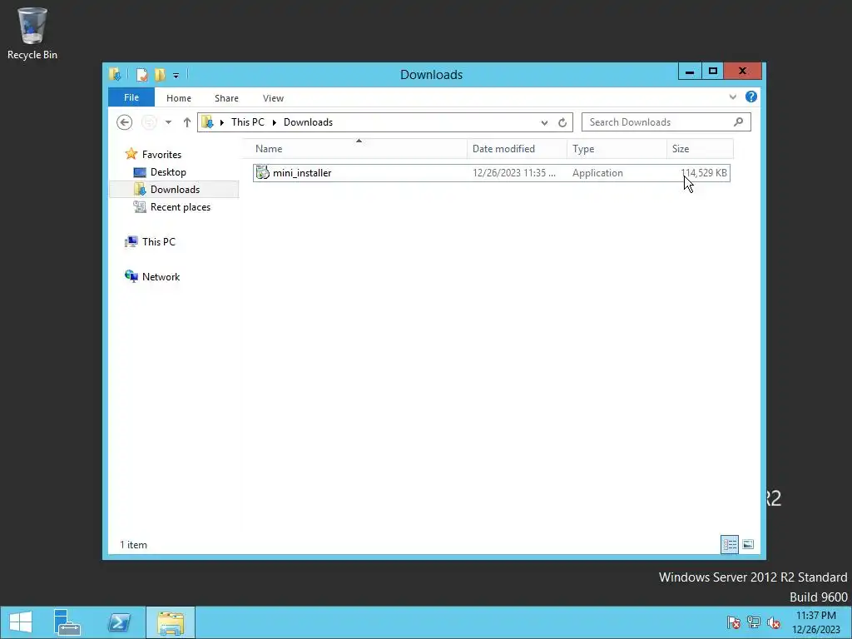Screen dimensions: 852x639
Task: Click the Downloads window system icon
Action: pos(115,74)
